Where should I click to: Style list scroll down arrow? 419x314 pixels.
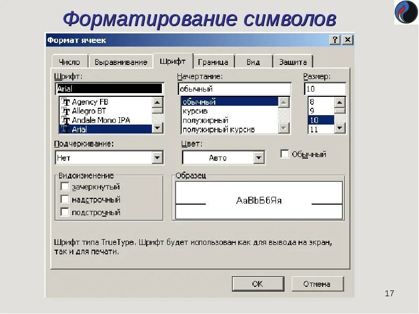click(284, 128)
